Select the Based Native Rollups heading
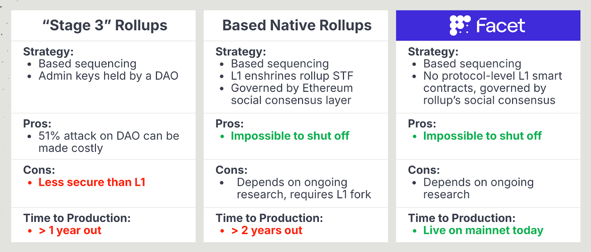This screenshot has height=252, width=591. click(297, 25)
